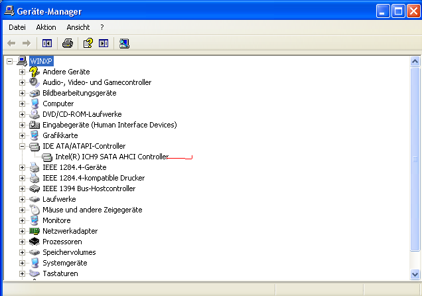The height and width of the screenshot is (296, 422).
Task: Click the Back arrow toolbar button
Action: click(x=11, y=43)
